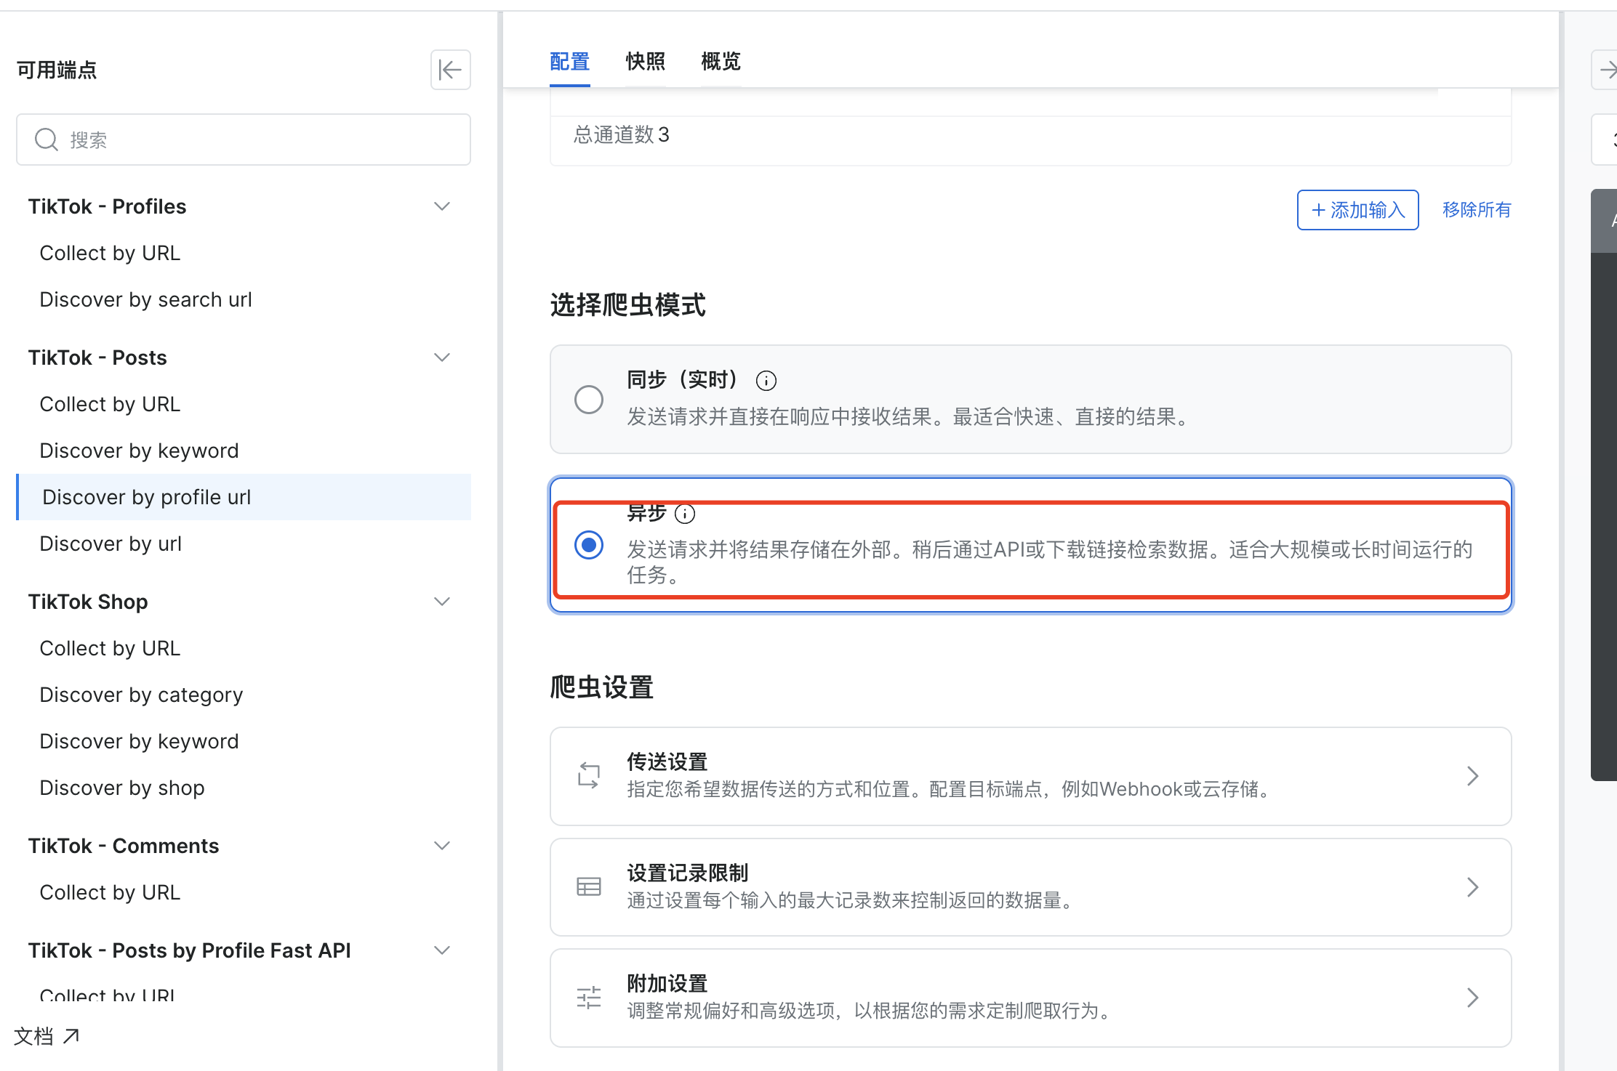Click the 设置记录限制 table icon
1617x1071 pixels.
coord(588,886)
